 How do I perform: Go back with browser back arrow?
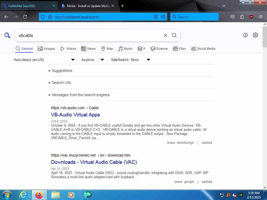point(6,17)
